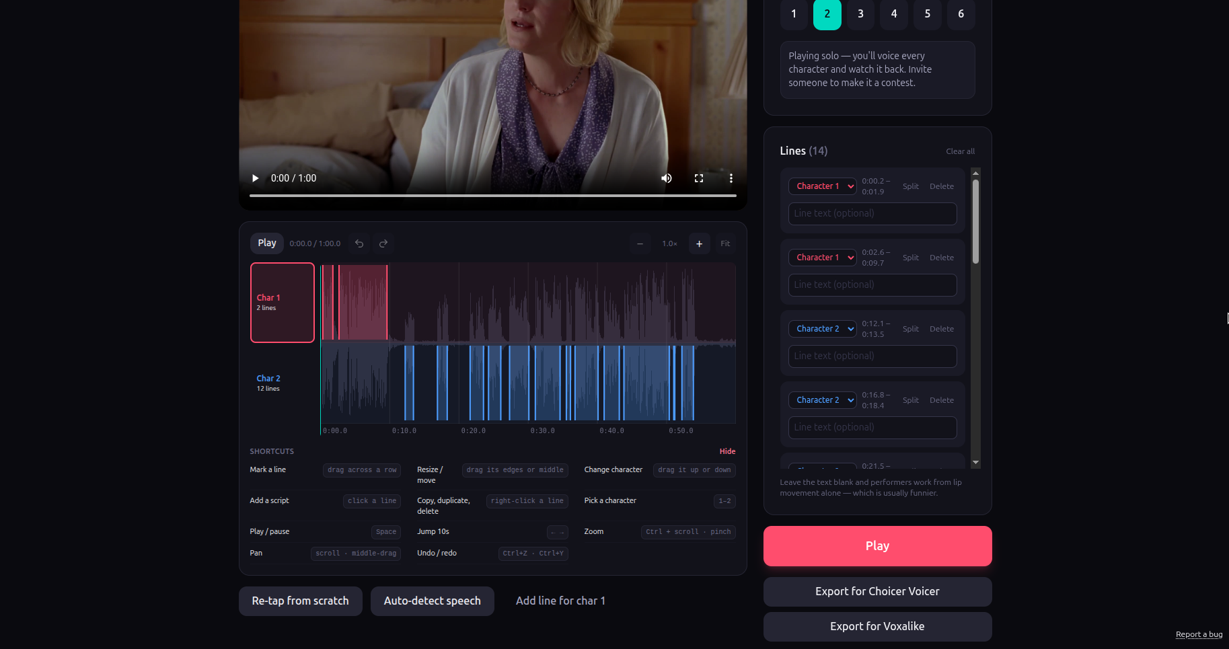Choose player count 2

pos(827,13)
